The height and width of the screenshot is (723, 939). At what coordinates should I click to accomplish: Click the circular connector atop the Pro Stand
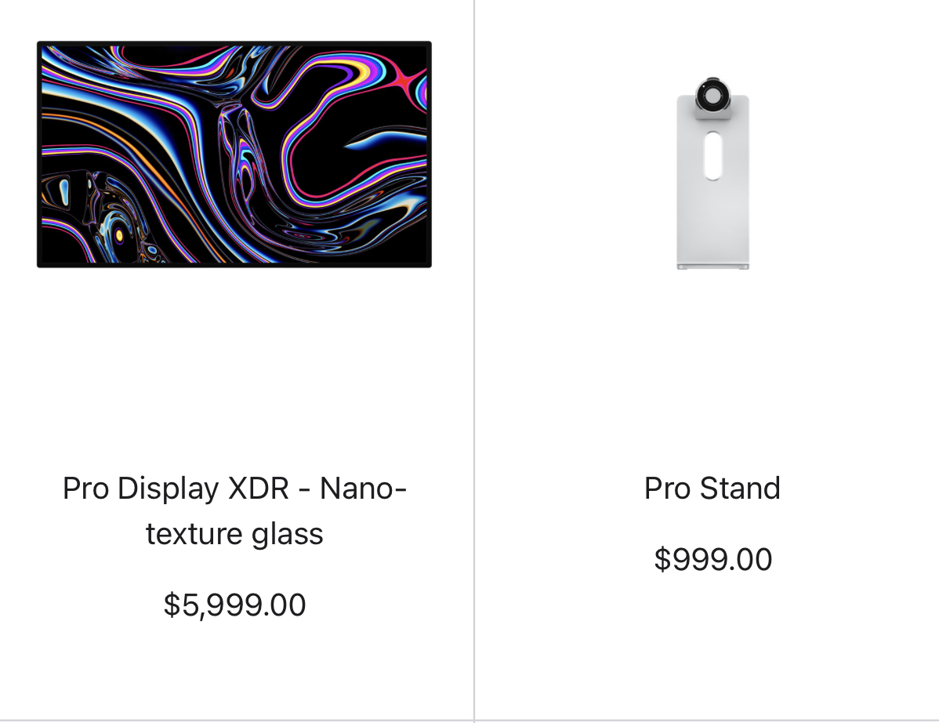[712, 95]
